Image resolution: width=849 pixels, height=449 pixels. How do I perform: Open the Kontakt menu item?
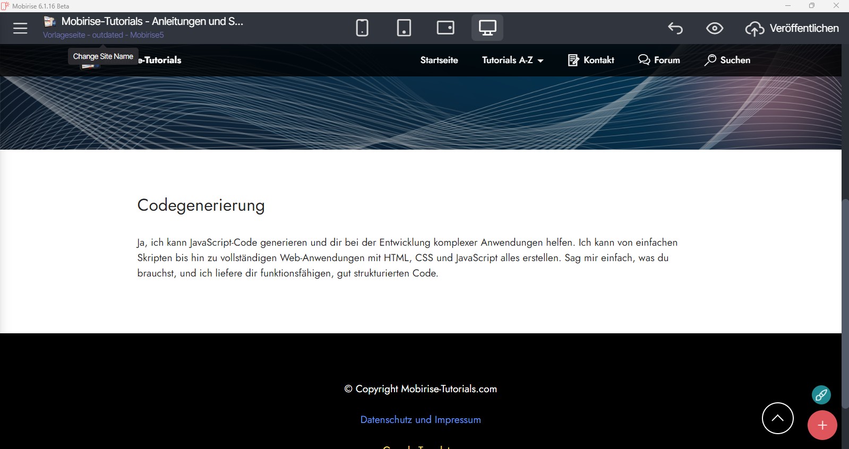tap(591, 60)
